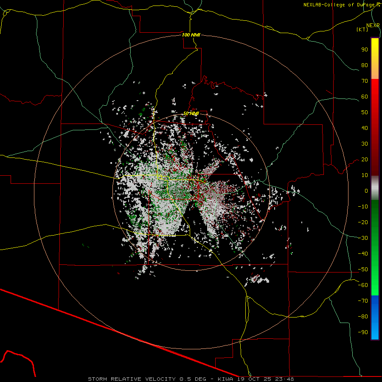
Task: Click the 0 value on the velocity scale
Action: click(366, 191)
